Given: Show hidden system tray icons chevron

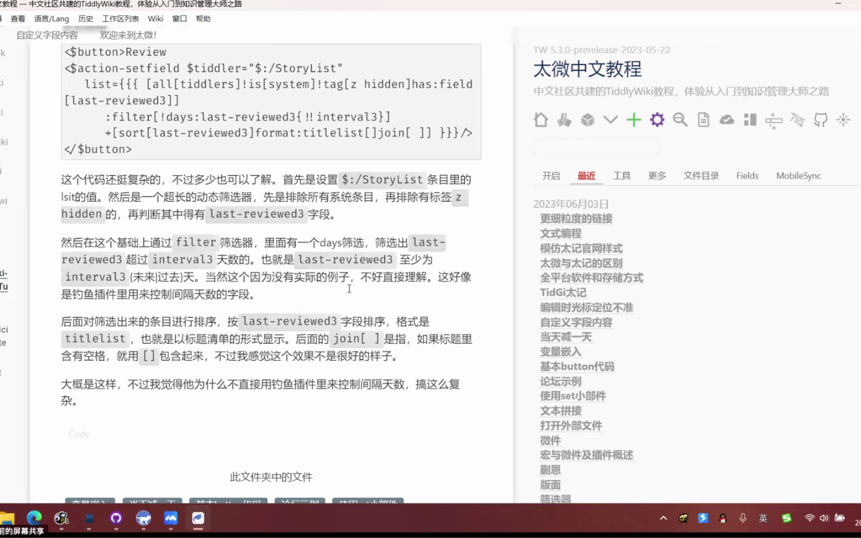Looking at the screenshot, I should click(x=663, y=518).
